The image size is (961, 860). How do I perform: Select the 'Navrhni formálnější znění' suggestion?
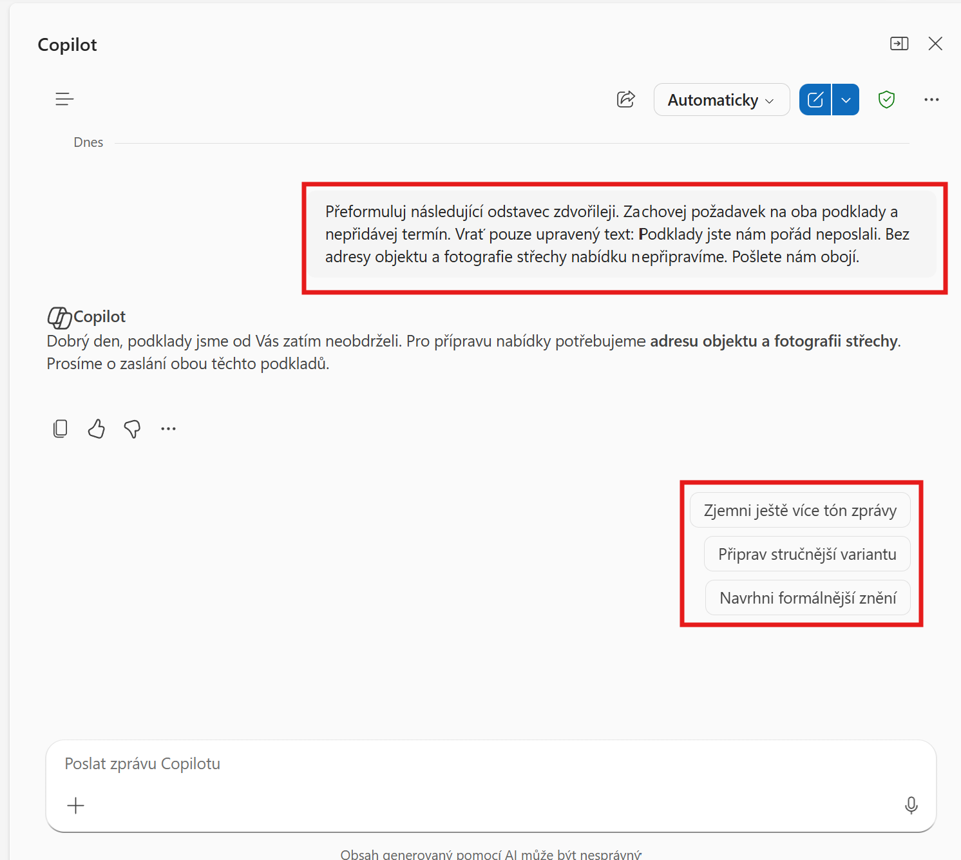pos(808,598)
